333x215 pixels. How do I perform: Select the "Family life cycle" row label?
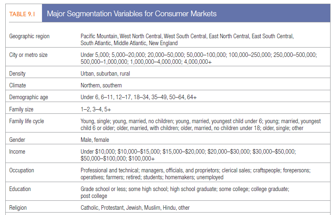(x=26, y=121)
